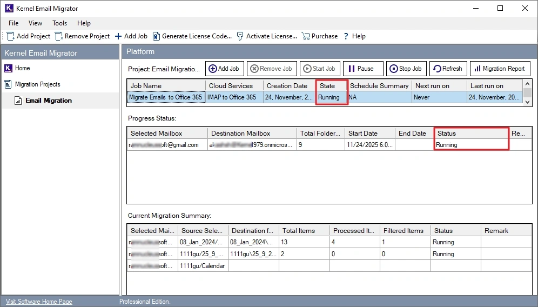Click the Cloud Services column header
This screenshot has height=307, width=538.
(234, 85)
